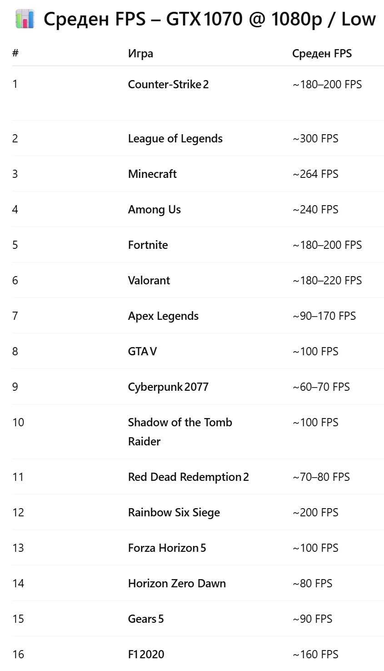Click the '~200 FPS' Rainbow Six Siege value
The image size is (384, 671).
point(315,513)
